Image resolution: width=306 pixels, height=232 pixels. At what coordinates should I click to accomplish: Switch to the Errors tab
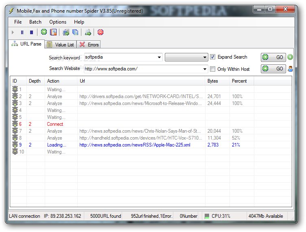89,45
